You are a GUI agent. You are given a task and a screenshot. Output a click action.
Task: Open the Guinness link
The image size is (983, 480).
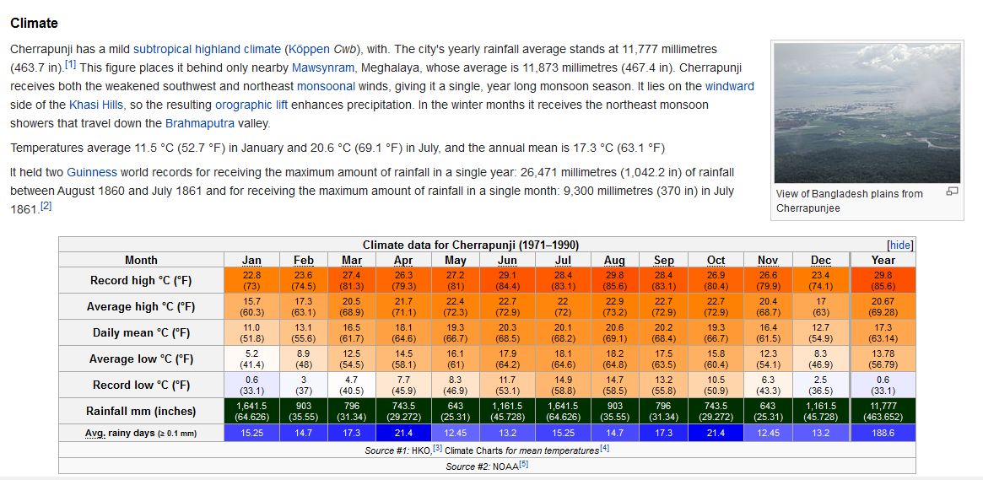[91, 172]
